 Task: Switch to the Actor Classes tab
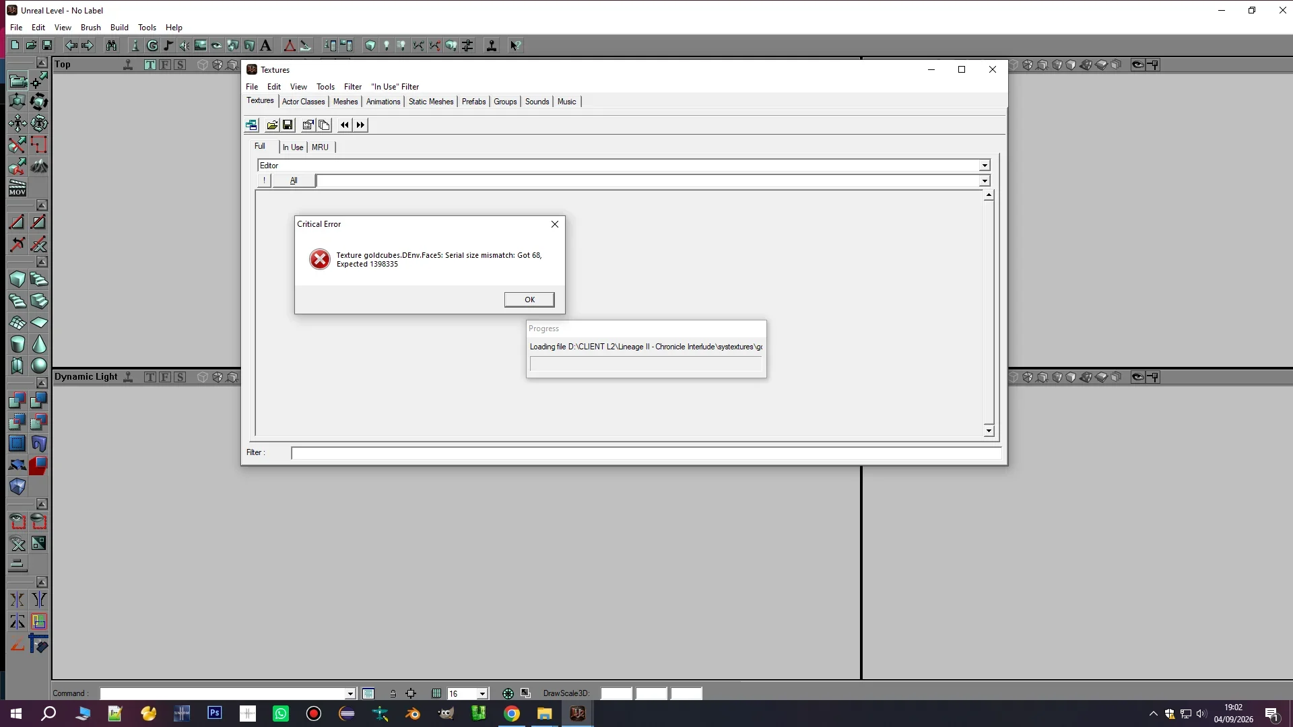click(x=304, y=102)
